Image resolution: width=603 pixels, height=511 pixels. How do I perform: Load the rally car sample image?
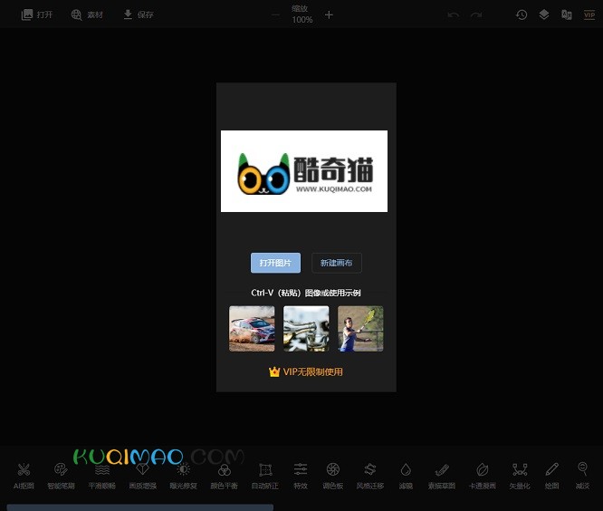pyautogui.click(x=252, y=329)
